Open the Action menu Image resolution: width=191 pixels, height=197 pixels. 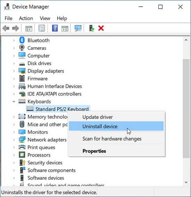[x=26, y=18]
